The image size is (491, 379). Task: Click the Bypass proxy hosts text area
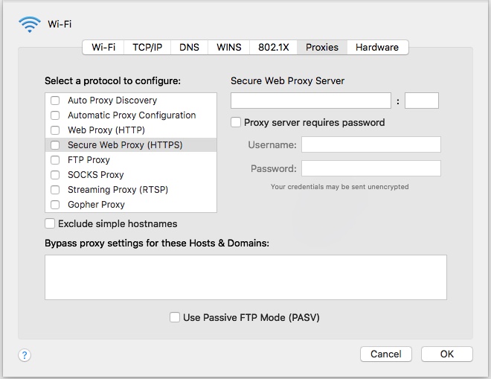click(245, 277)
